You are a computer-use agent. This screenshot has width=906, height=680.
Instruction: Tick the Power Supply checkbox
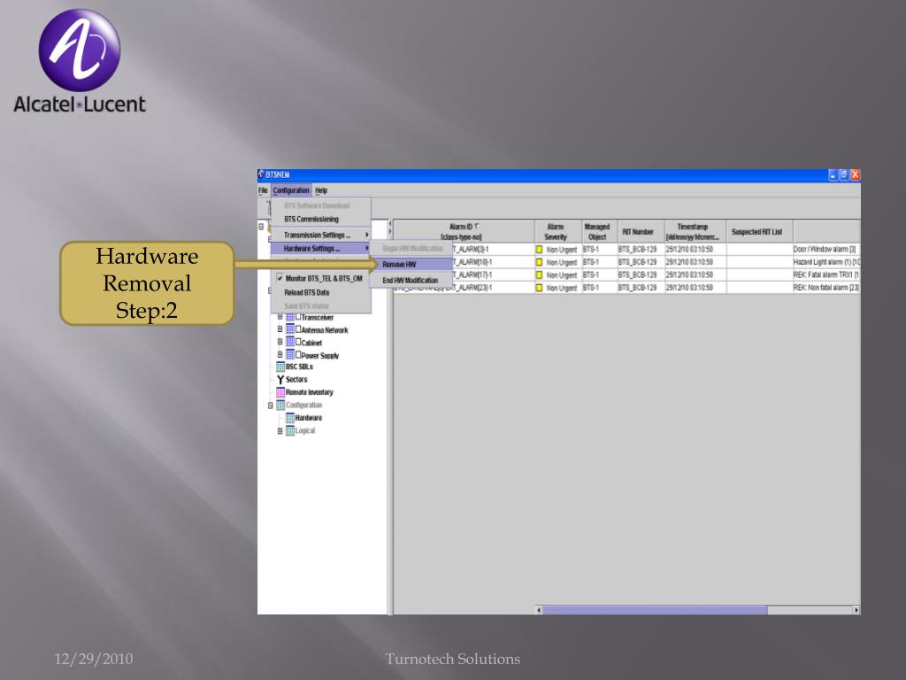pos(298,354)
